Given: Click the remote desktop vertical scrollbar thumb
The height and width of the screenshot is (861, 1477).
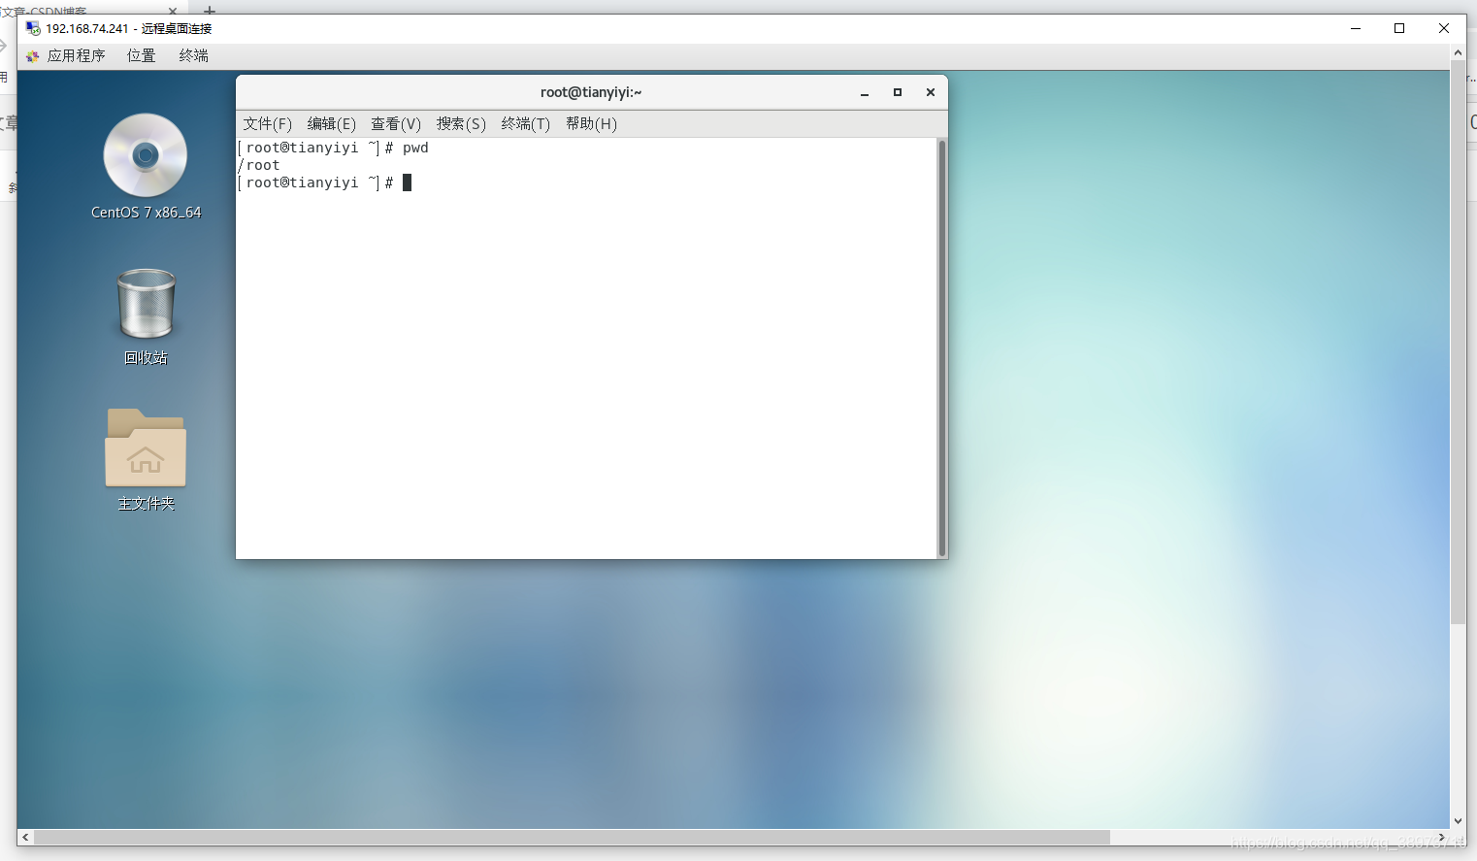Looking at the screenshot, I should (1458, 342).
